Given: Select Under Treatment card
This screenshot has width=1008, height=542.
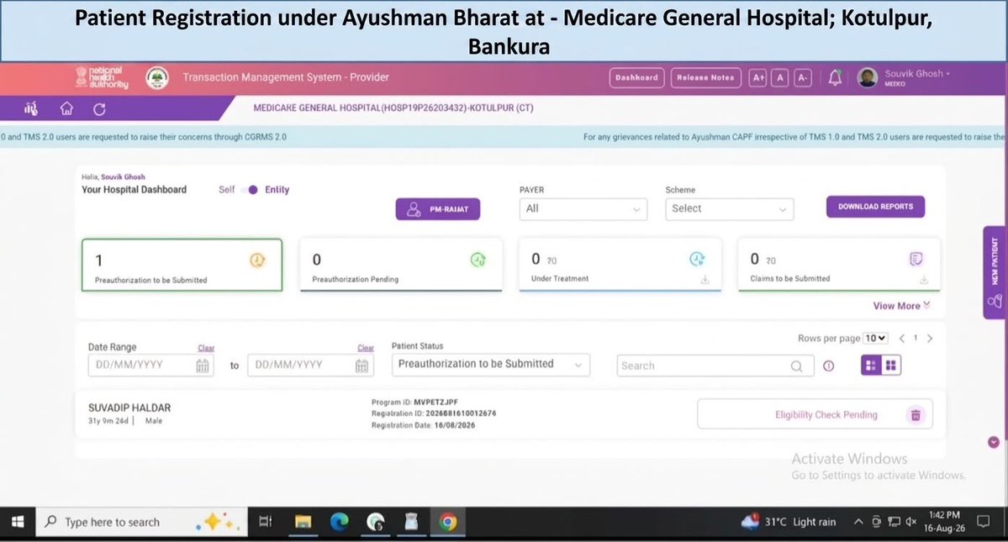Looking at the screenshot, I should 620,265.
